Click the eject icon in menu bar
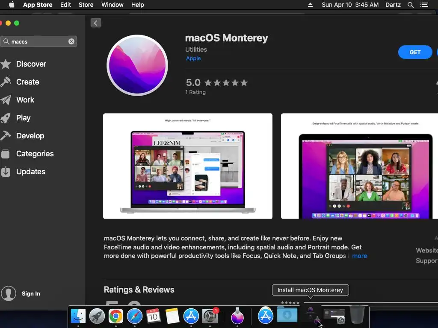 click(x=310, y=5)
